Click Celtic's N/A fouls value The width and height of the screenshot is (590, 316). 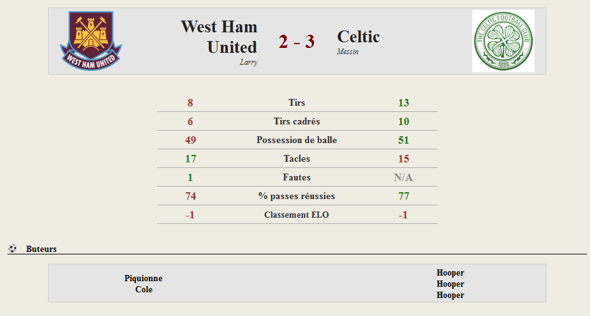[x=403, y=177]
